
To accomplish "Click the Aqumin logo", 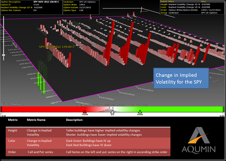I will (199, 140).
